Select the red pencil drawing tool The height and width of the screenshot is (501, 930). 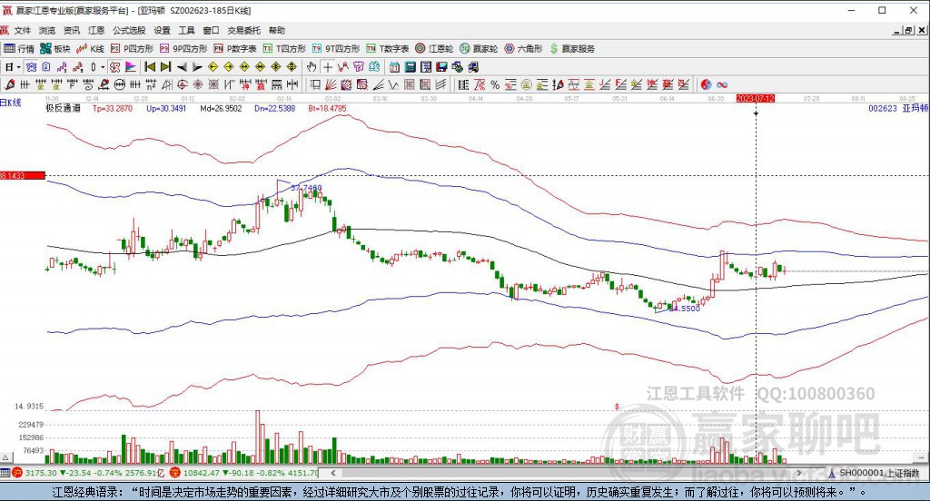9,84
